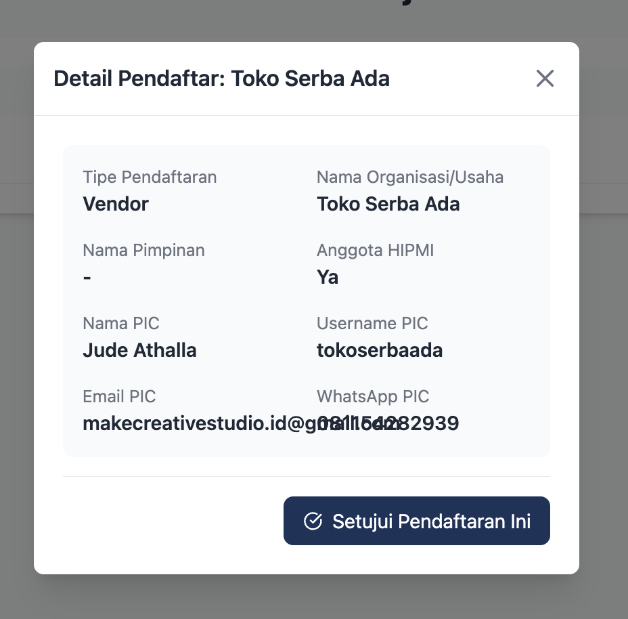Click the Anggota HIPMI label
The height and width of the screenshot is (619, 628).
(375, 251)
